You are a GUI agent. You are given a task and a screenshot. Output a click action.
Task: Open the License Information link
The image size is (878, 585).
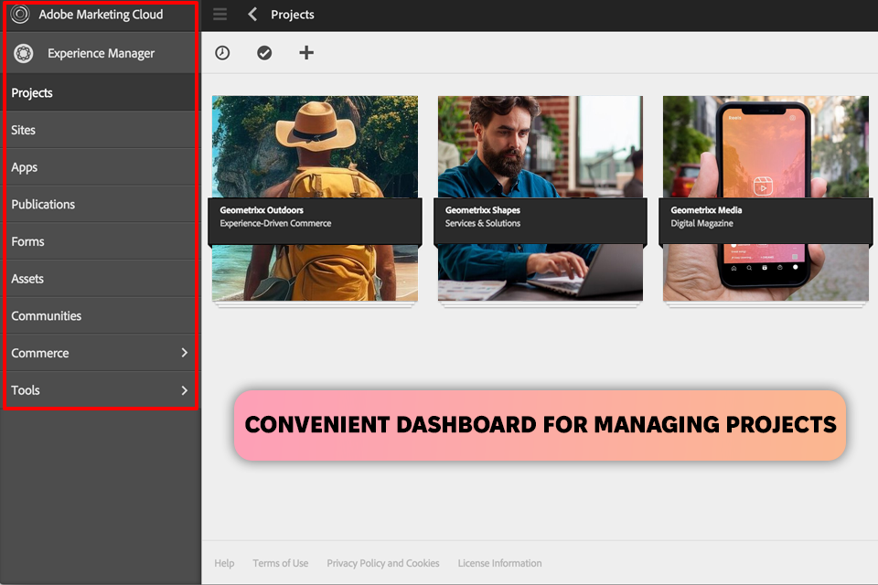(499, 563)
